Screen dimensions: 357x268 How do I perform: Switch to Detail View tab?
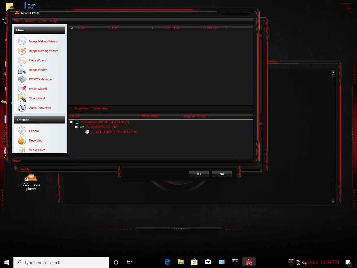coord(81,108)
